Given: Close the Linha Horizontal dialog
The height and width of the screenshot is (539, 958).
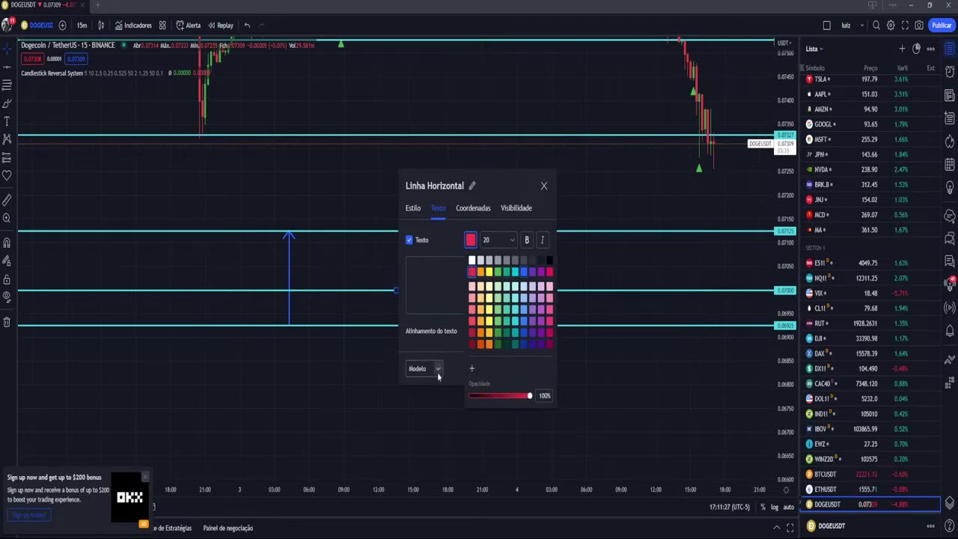Looking at the screenshot, I should click(544, 186).
